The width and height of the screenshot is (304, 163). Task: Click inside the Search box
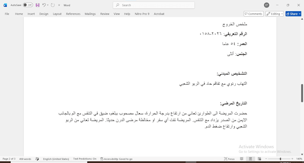154,5
